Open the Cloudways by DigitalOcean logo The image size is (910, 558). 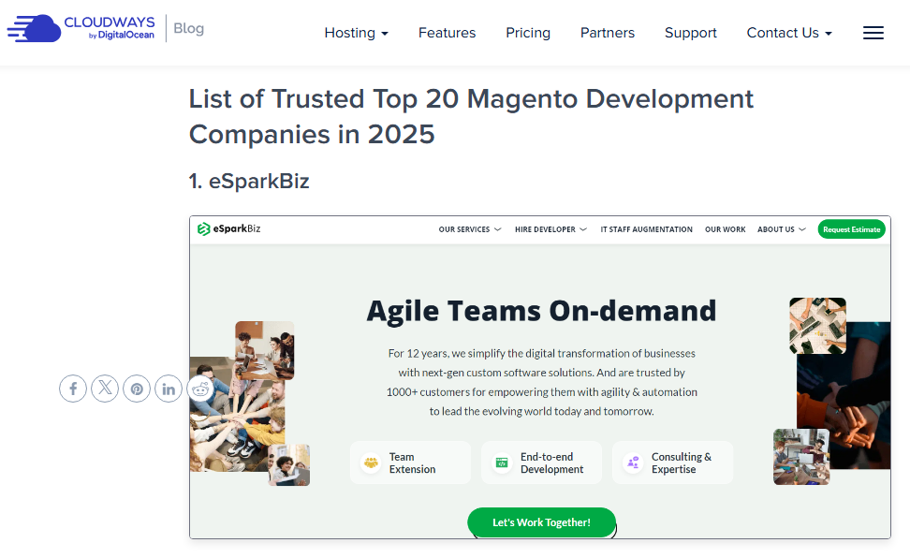81,28
